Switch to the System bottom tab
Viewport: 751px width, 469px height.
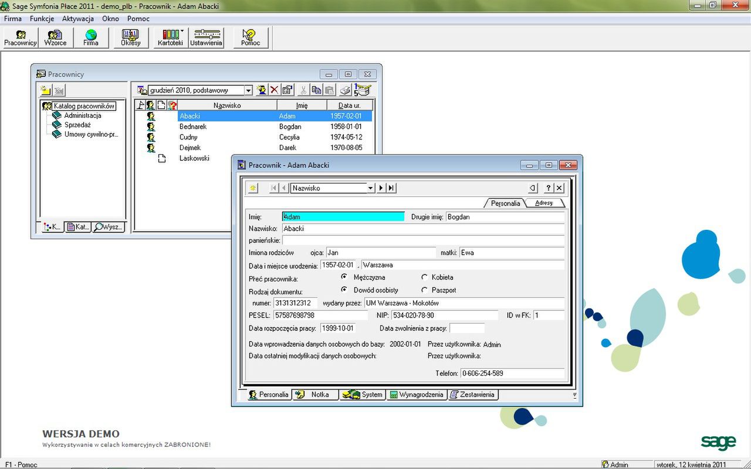(363, 395)
